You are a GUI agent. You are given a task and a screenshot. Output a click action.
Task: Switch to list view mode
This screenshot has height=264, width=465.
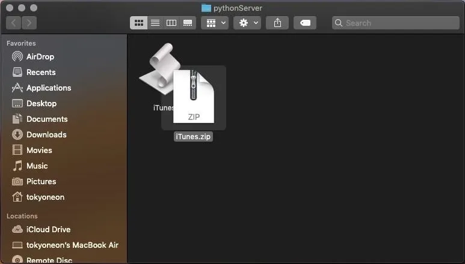click(155, 23)
